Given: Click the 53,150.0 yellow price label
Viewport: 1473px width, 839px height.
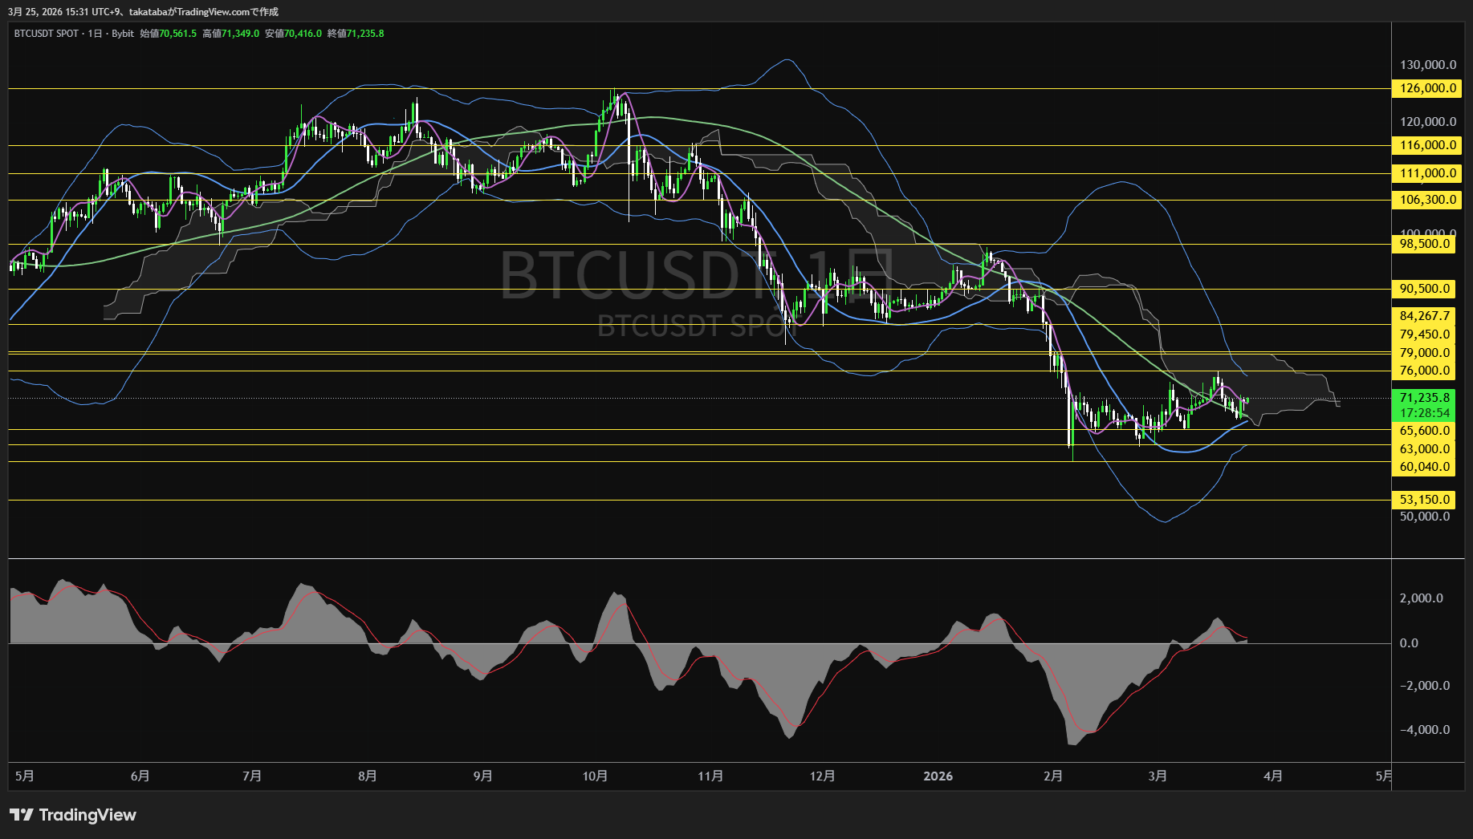Looking at the screenshot, I should (x=1424, y=500).
